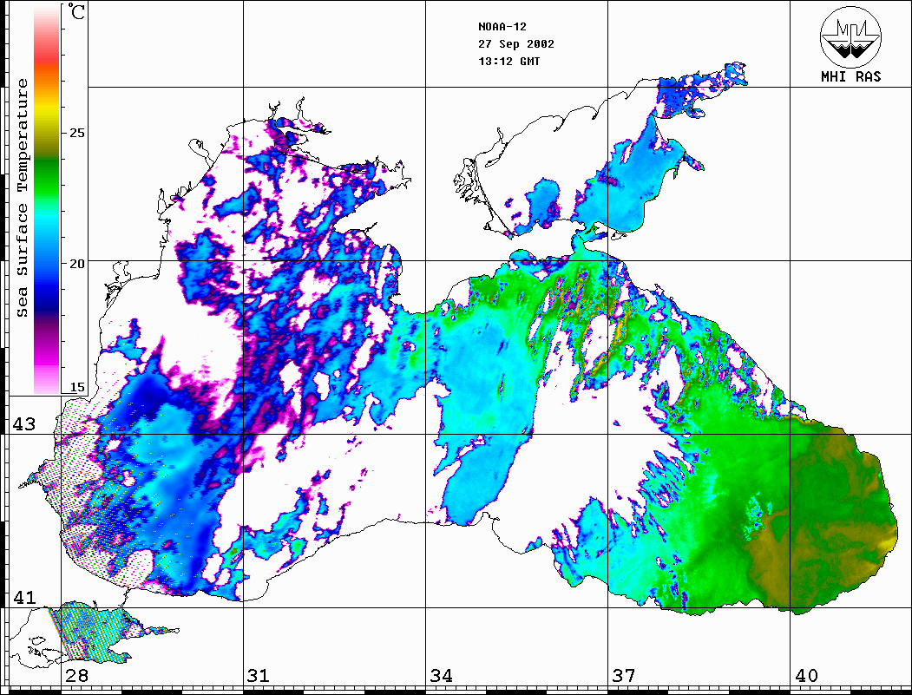Click the 20 tick label on the scale
The image size is (912, 695).
point(77,263)
